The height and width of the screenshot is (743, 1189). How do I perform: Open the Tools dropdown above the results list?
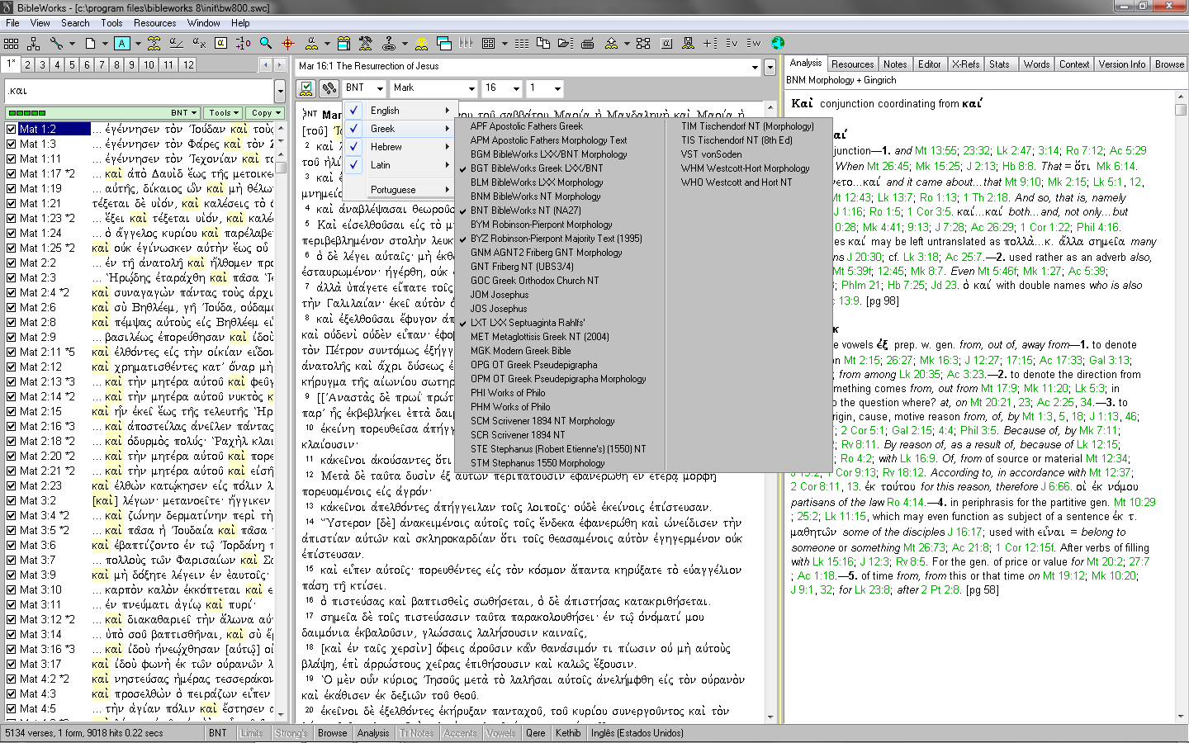(x=224, y=113)
